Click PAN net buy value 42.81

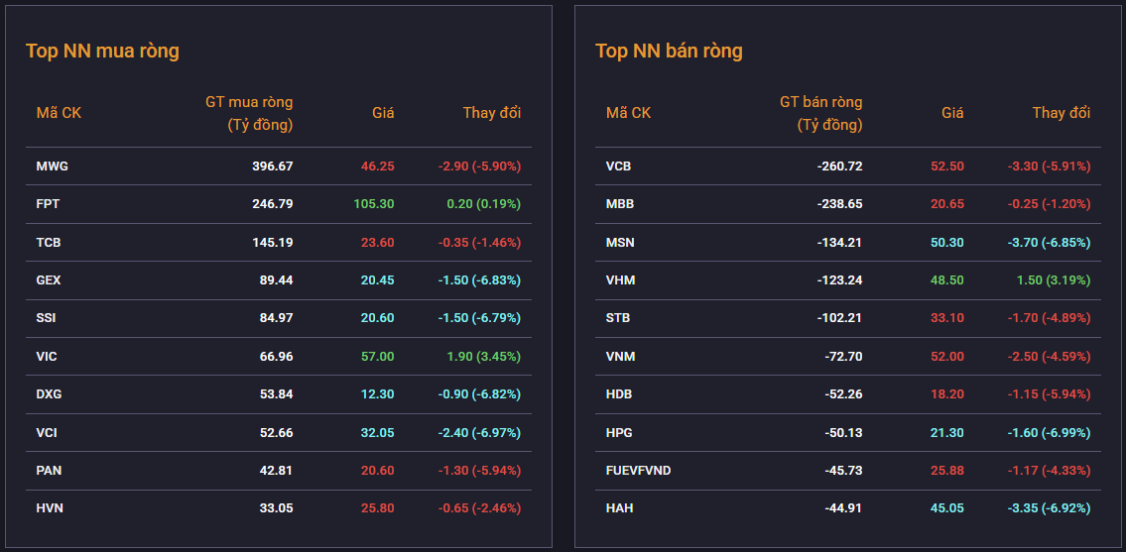tap(276, 470)
